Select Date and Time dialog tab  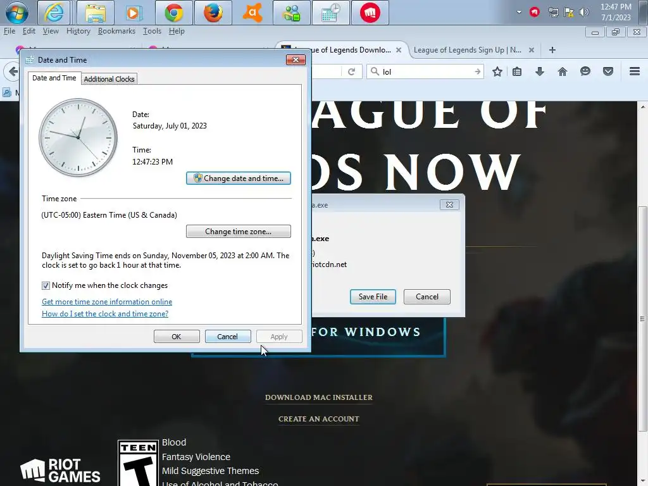[x=54, y=78]
